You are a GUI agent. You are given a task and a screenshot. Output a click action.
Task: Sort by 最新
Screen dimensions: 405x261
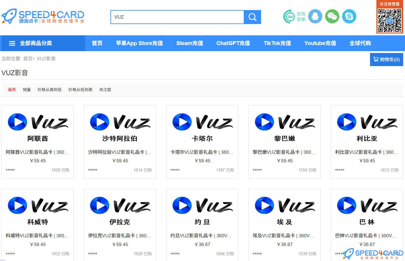[x=12, y=90]
